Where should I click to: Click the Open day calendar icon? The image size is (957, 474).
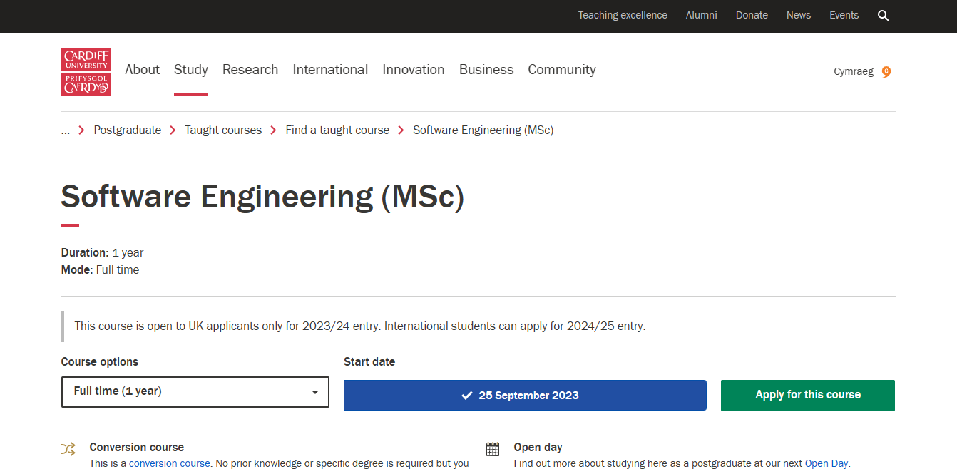(x=493, y=449)
